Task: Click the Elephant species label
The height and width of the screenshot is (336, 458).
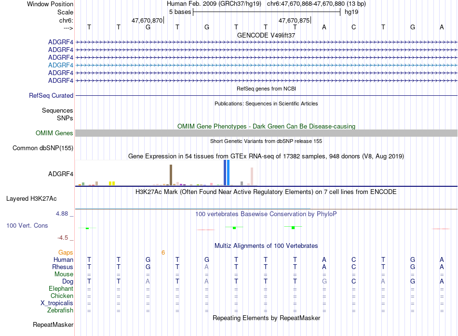Action: tap(61, 289)
